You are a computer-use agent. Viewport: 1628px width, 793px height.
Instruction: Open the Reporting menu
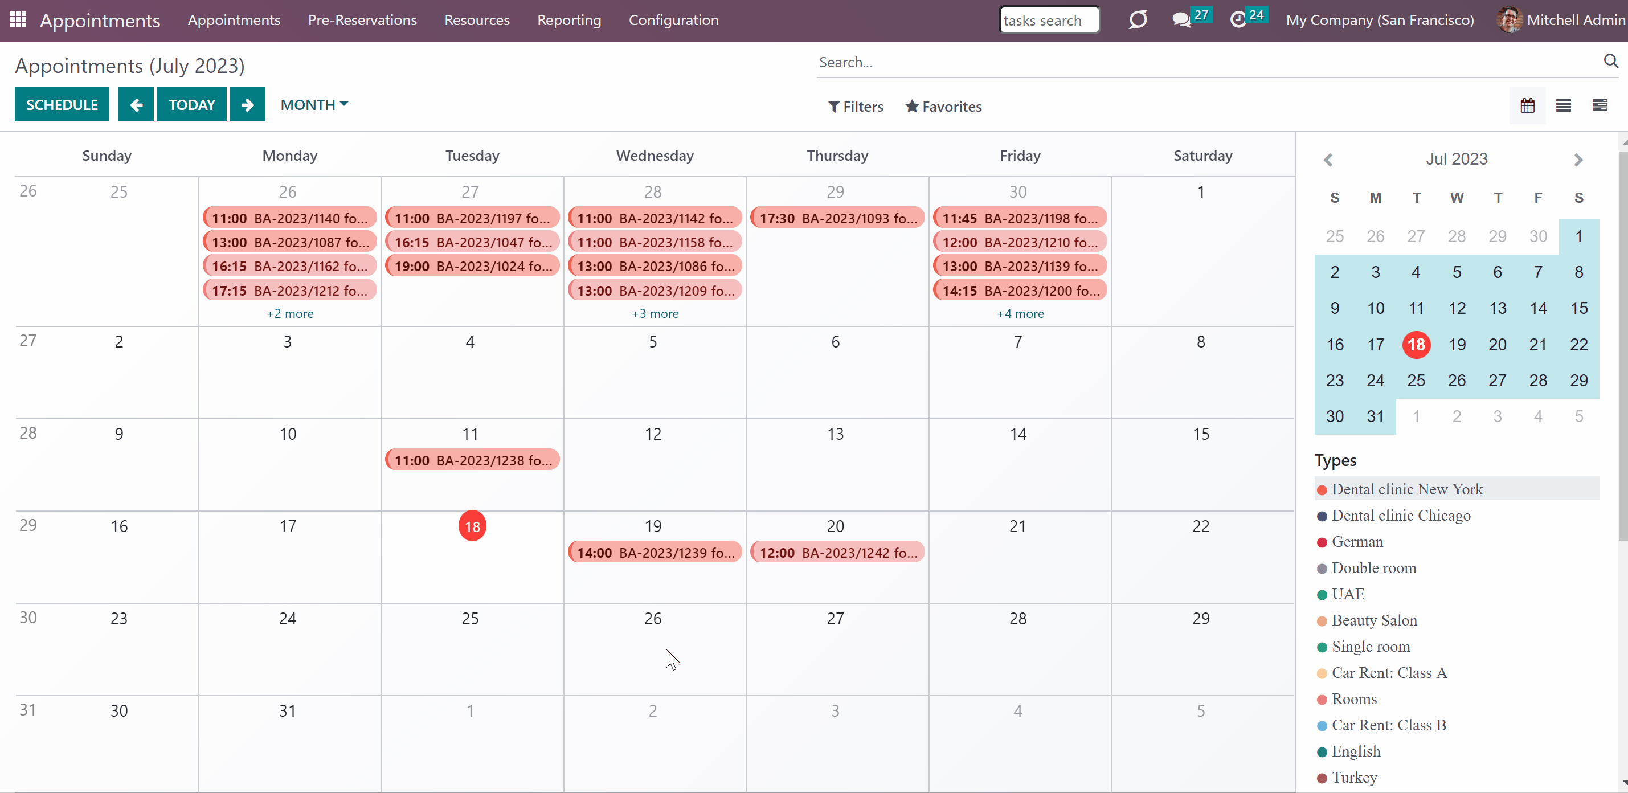[x=569, y=19]
